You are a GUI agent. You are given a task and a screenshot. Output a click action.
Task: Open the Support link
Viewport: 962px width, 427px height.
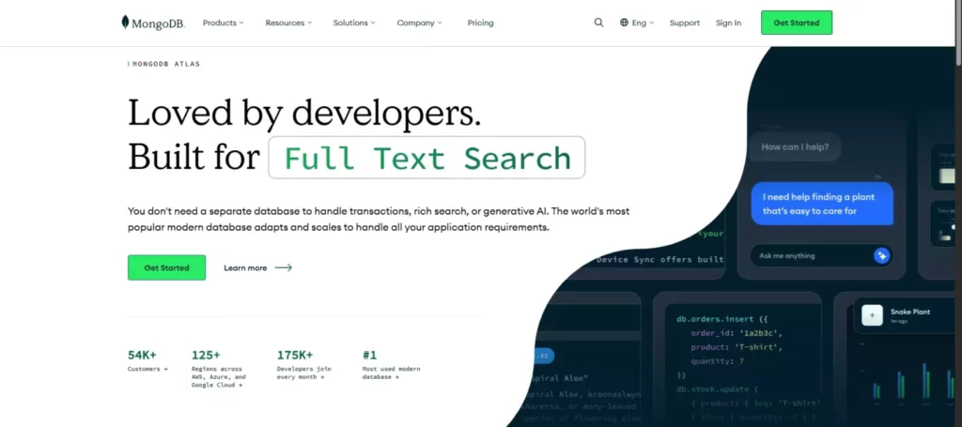pos(685,23)
